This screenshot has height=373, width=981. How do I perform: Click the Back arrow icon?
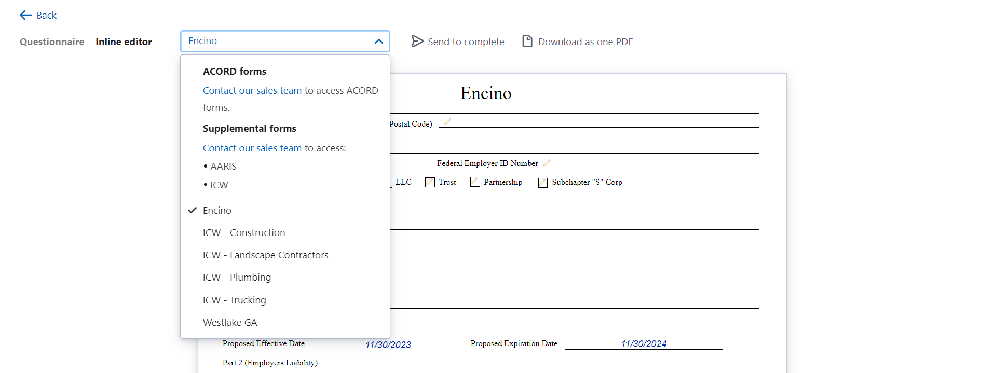tap(25, 16)
